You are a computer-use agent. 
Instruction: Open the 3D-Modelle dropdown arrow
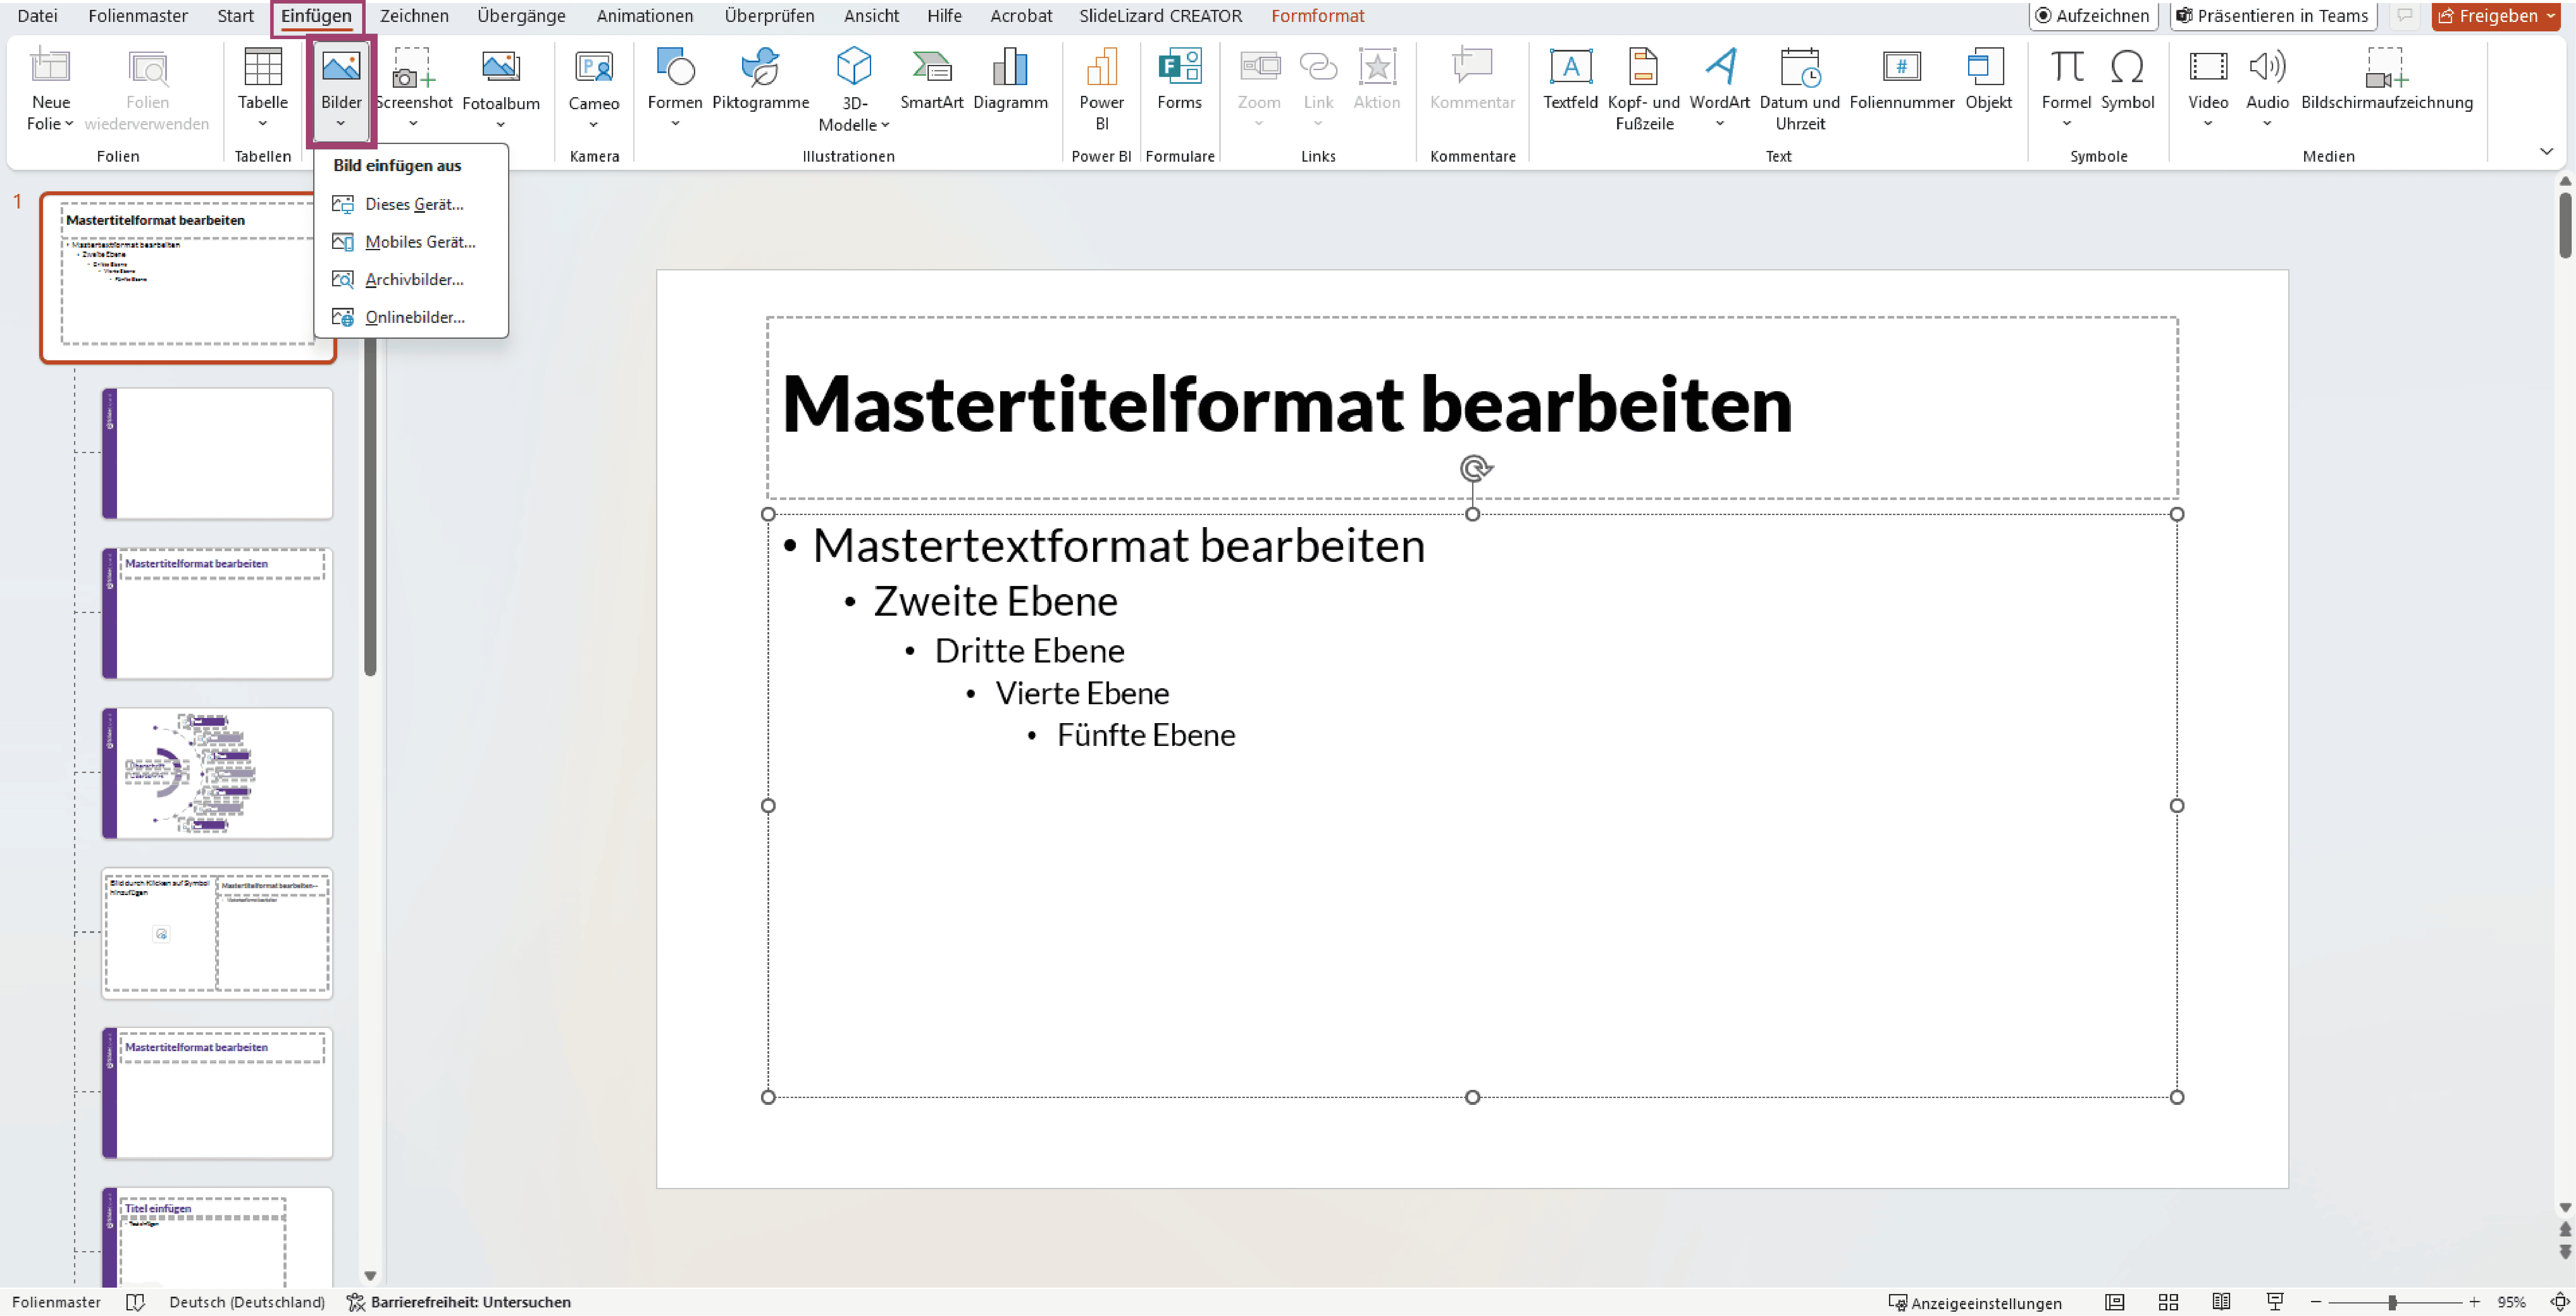click(x=885, y=125)
